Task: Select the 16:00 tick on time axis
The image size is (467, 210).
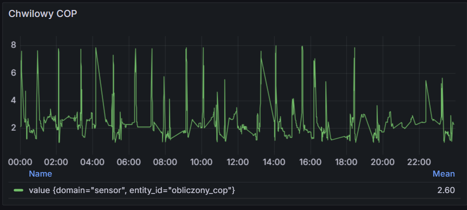Action: pos(310,162)
